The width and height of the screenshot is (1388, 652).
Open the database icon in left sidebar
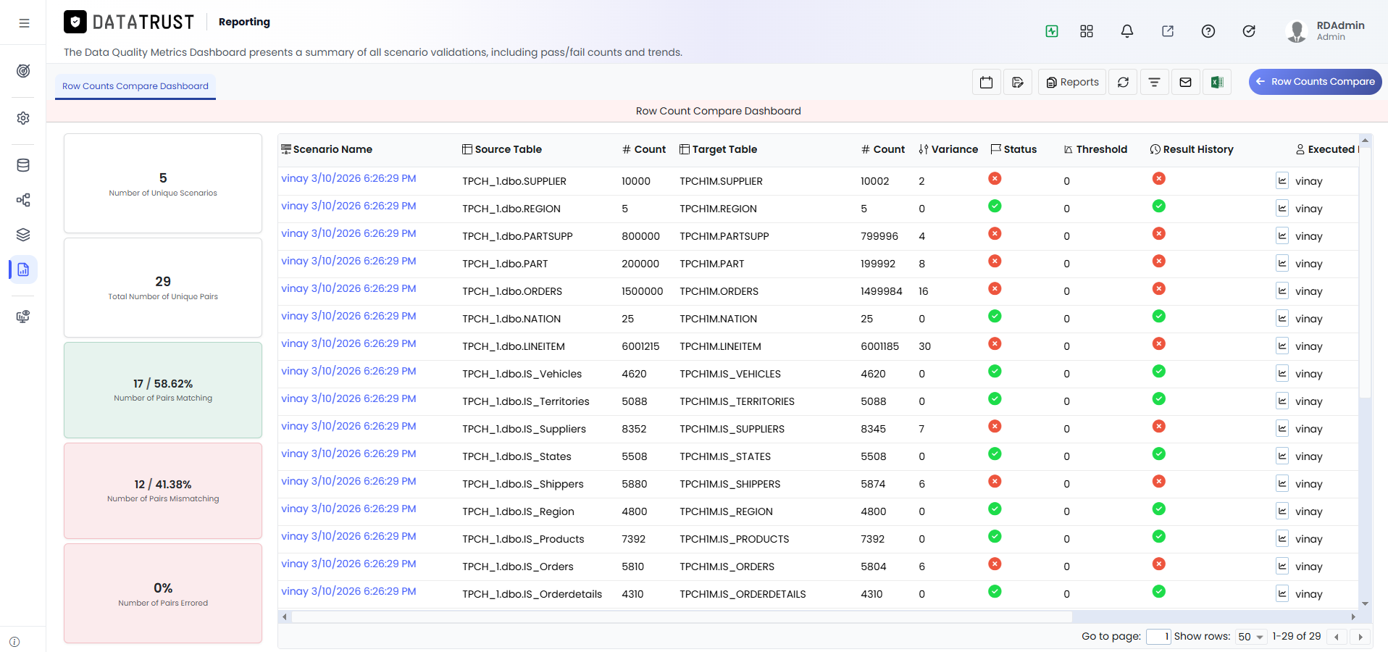(x=23, y=165)
